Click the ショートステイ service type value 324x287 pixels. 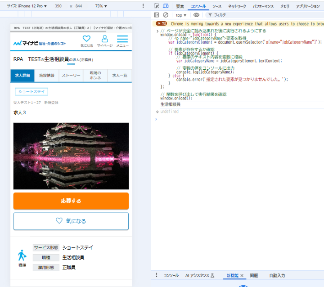tap(78, 247)
